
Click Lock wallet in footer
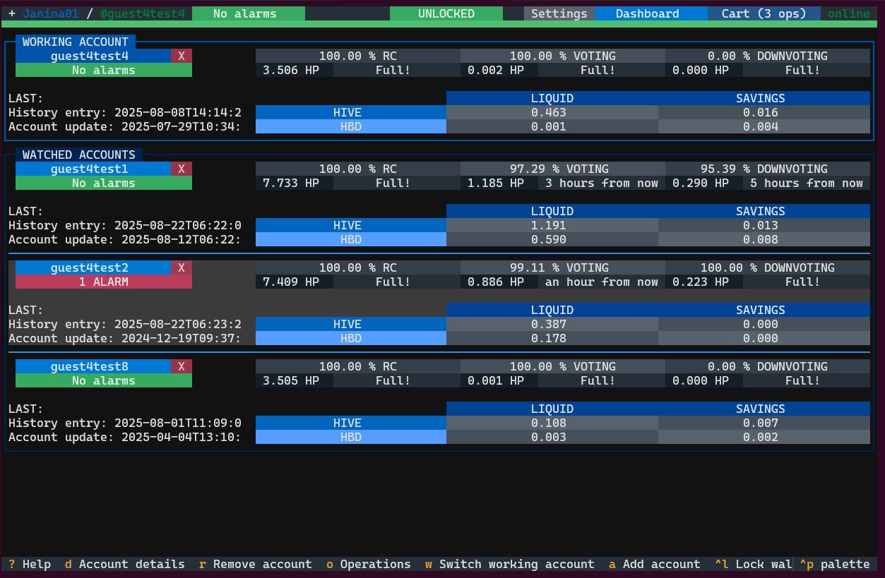point(754,564)
